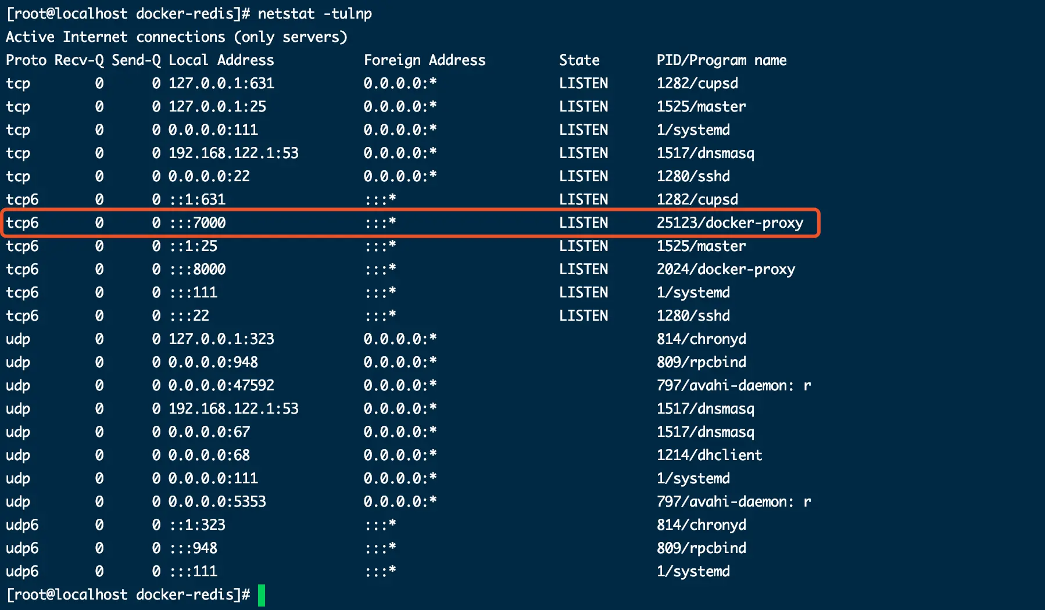Click local address ::1:631

tap(198, 200)
